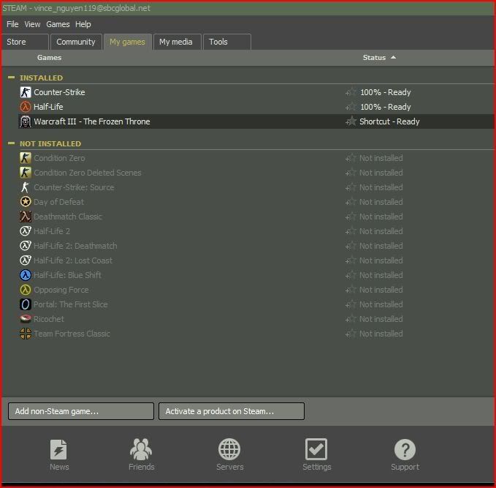Screen dimensions: 496x488
Task: Sort by the Status column arrow
Action: (393, 57)
